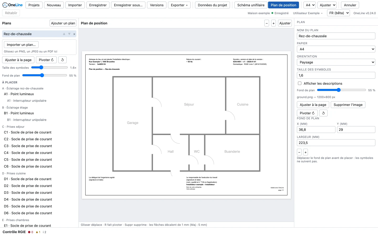Click the Enregistrer button
This screenshot has width=378, height=236.
coord(98,5)
